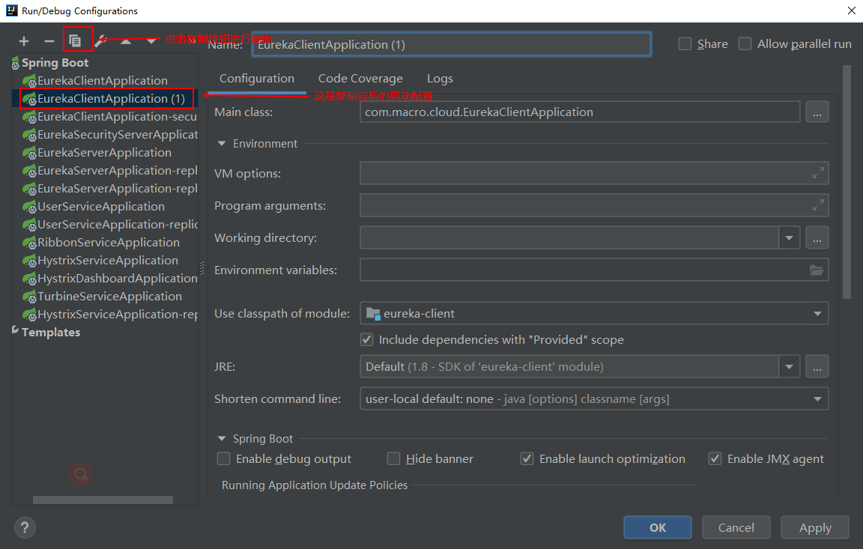Browse for main class with ellipsis button
The image size is (863, 549).
817,112
